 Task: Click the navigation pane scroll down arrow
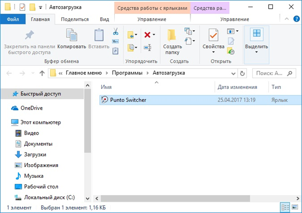point(88,199)
